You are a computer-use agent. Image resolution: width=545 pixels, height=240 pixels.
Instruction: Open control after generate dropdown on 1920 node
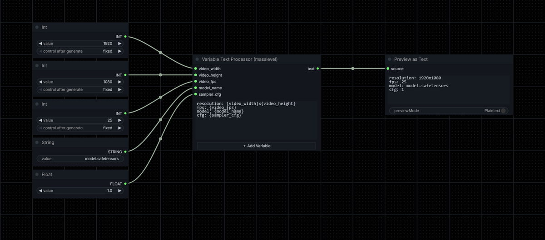coord(80,51)
